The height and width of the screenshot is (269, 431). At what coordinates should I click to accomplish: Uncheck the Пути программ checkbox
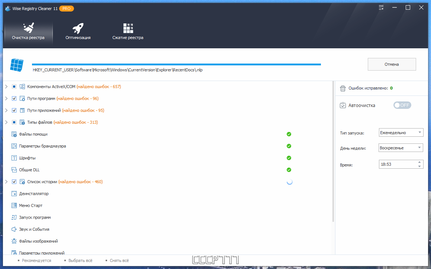pyautogui.click(x=14, y=98)
